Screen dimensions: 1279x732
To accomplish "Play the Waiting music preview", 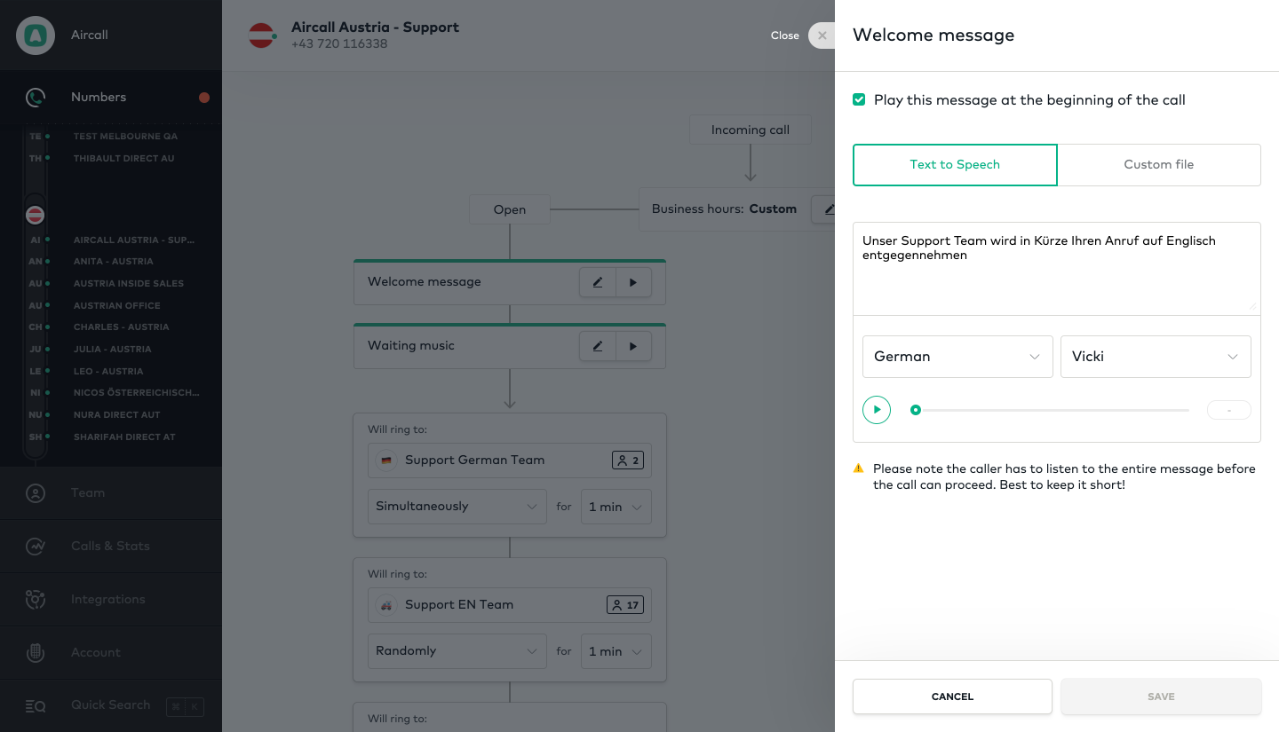I will pyautogui.click(x=633, y=346).
